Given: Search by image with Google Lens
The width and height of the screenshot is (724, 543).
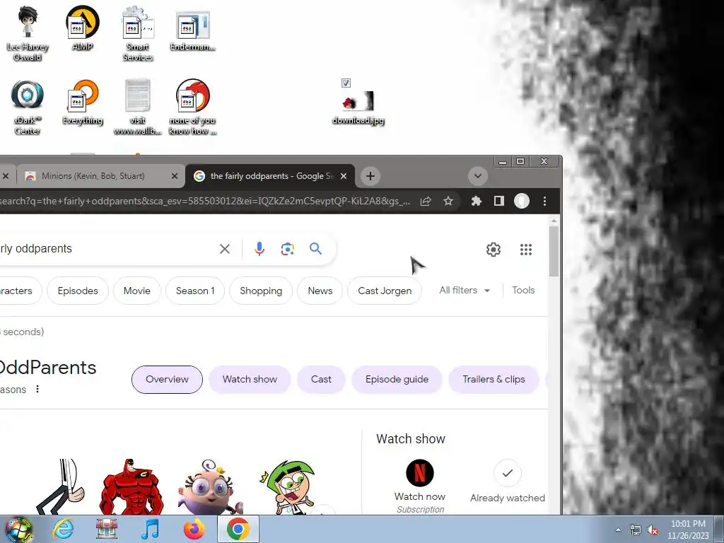Looking at the screenshot, I should click(287, 249).
